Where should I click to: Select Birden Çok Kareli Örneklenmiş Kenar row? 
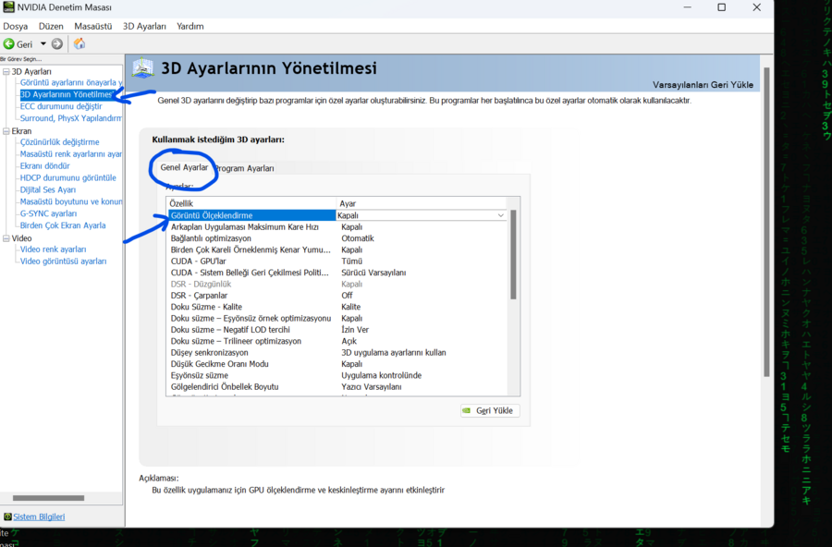337,249
